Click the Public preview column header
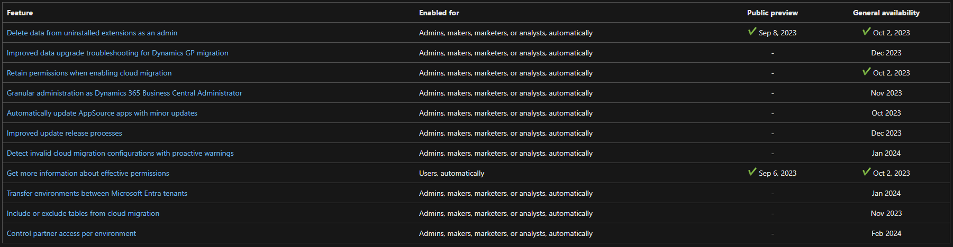The image size is (953, 247). (x=773, y=13)
